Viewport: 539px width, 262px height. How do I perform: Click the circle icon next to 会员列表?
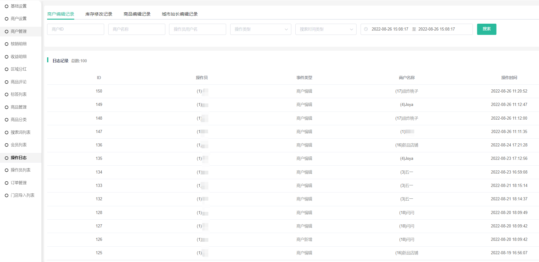click(x=7, y=145)
